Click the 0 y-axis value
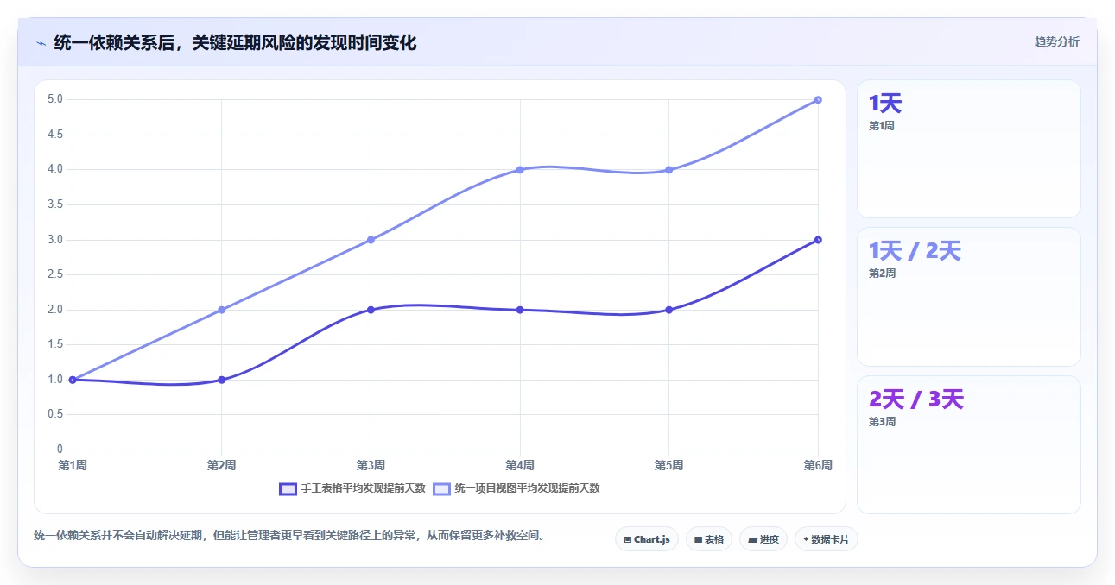 pos(60,450)
